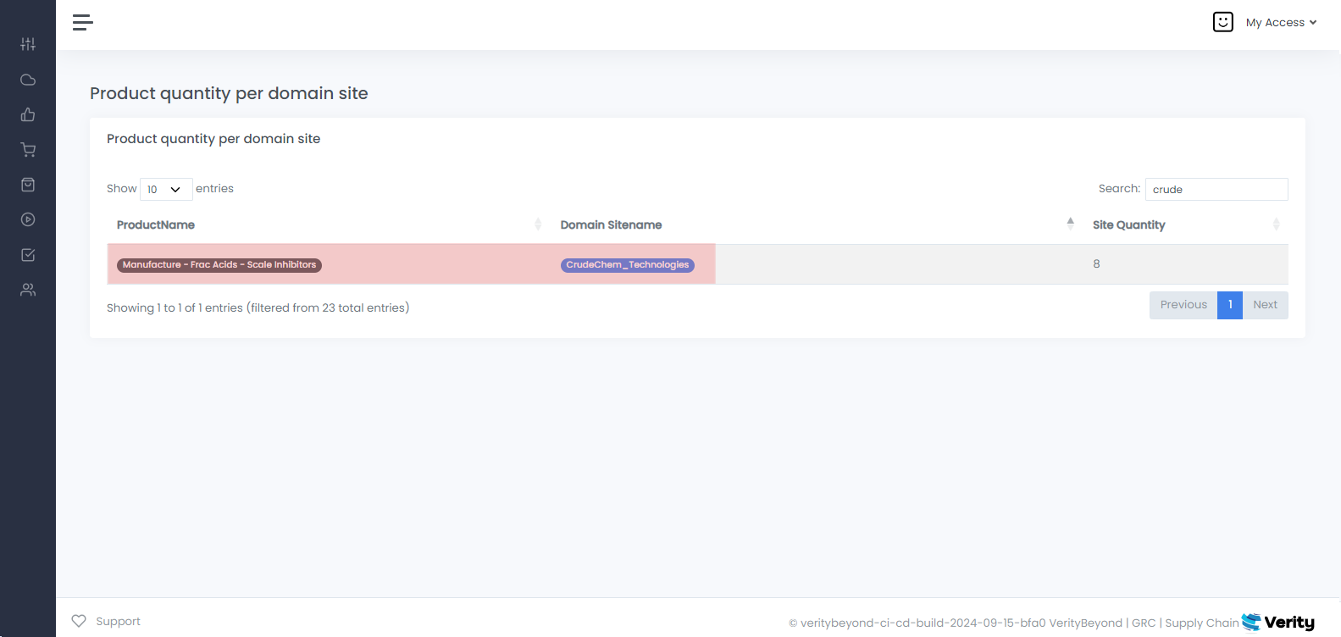Toggle the hamburger menu to collapse sidebar
The height and width of the screenshot is (637, 1341).
point(82,23)
